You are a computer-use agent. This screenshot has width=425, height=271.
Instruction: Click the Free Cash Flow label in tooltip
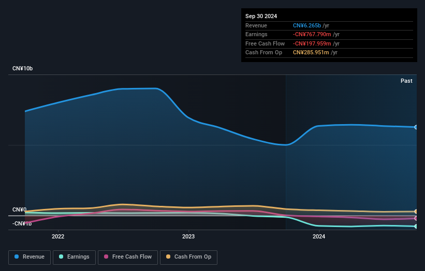(265, 43)
